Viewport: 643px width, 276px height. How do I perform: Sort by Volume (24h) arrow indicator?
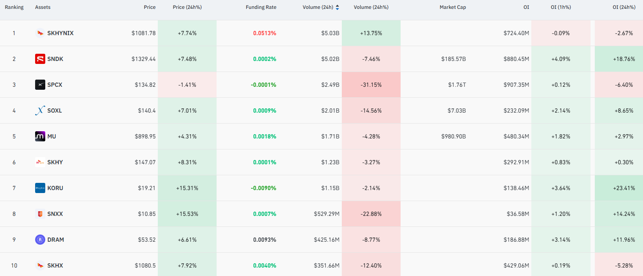(337, 7)
